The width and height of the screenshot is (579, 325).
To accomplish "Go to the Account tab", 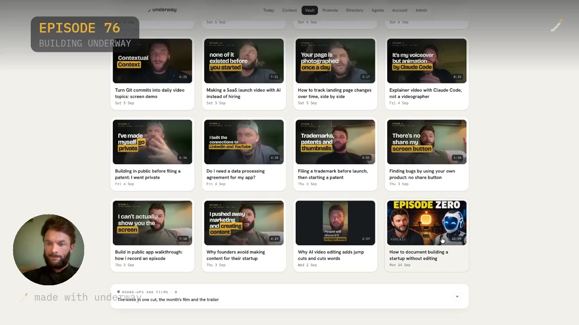I will [x=400, y=10].
